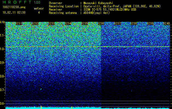Click the 0235 time marker
The image size is (172, 109).
pos(84,23)
